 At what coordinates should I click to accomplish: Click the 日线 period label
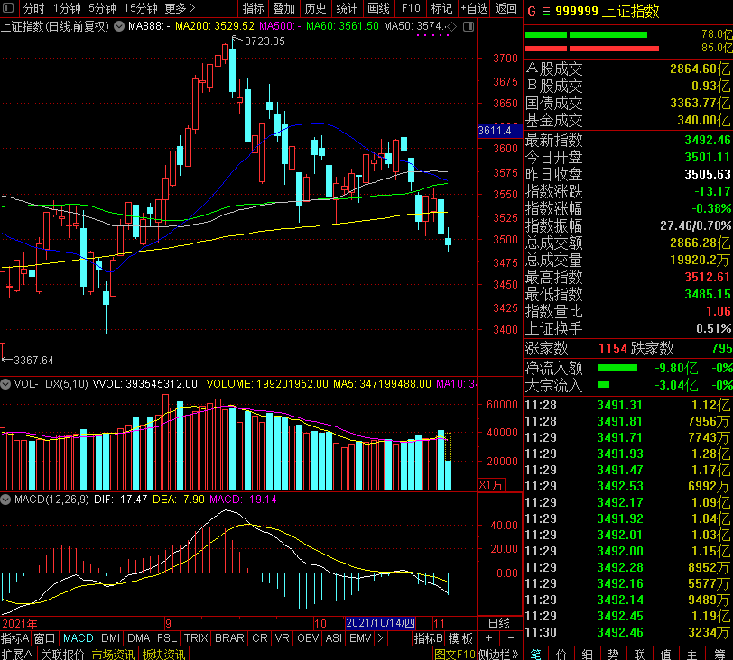coord(499,623)
